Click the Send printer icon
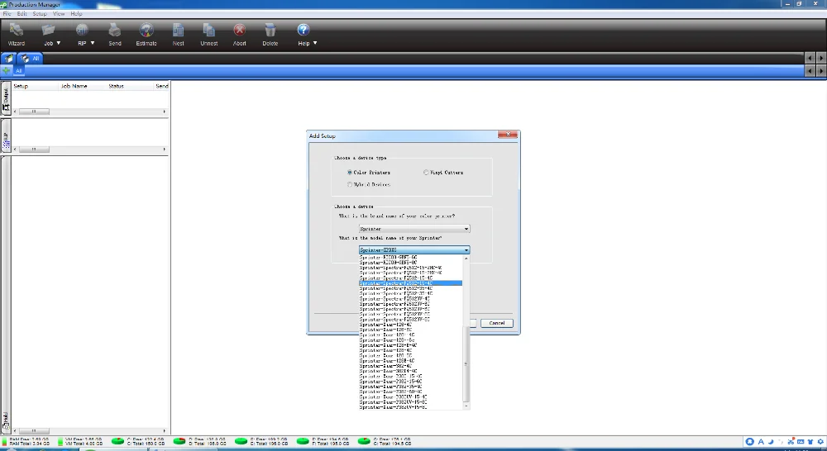Viewport: 827px width, 451px height. [114, 31]
